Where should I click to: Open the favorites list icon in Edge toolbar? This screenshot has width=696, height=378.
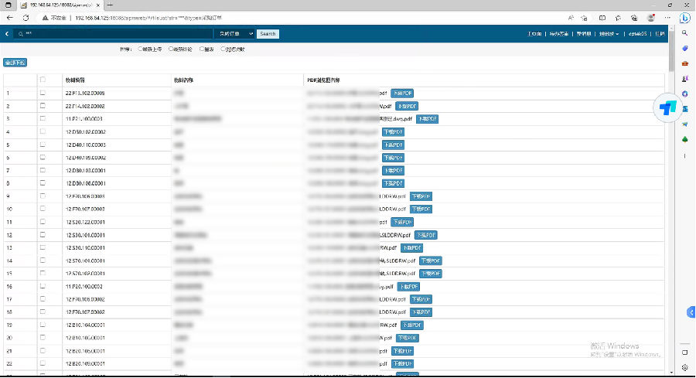pos(619,18)
